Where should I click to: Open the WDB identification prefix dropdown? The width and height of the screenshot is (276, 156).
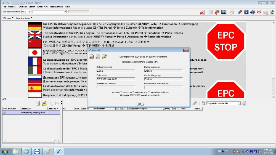[30, 12]
